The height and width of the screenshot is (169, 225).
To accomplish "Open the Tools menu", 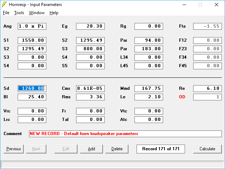I will click(x=19, y=13).
